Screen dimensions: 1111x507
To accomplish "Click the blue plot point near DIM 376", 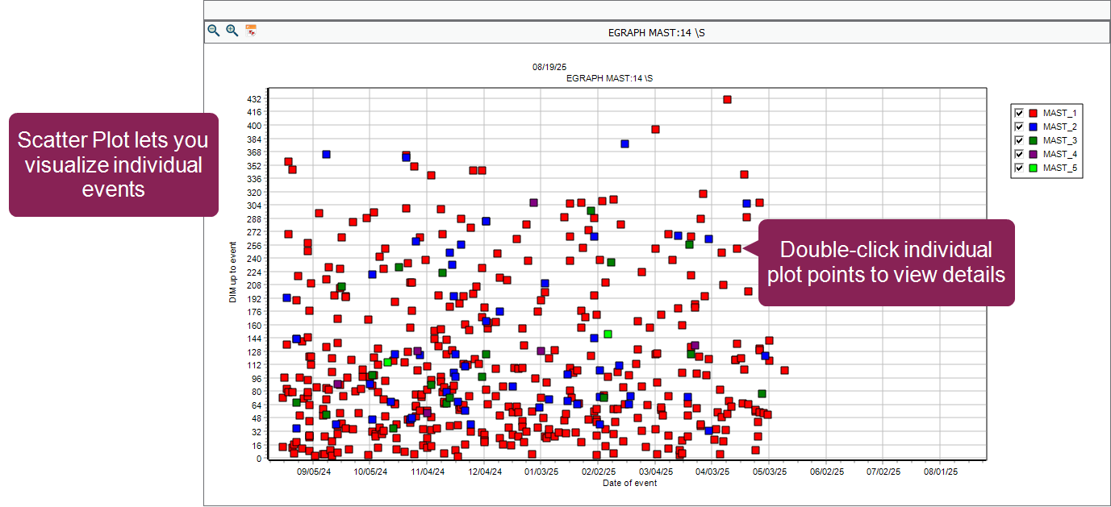I will 624,143.
